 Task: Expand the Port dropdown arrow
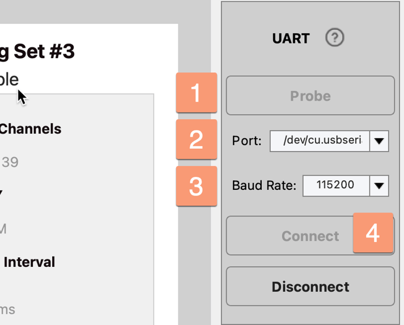(x=379, y=141)
